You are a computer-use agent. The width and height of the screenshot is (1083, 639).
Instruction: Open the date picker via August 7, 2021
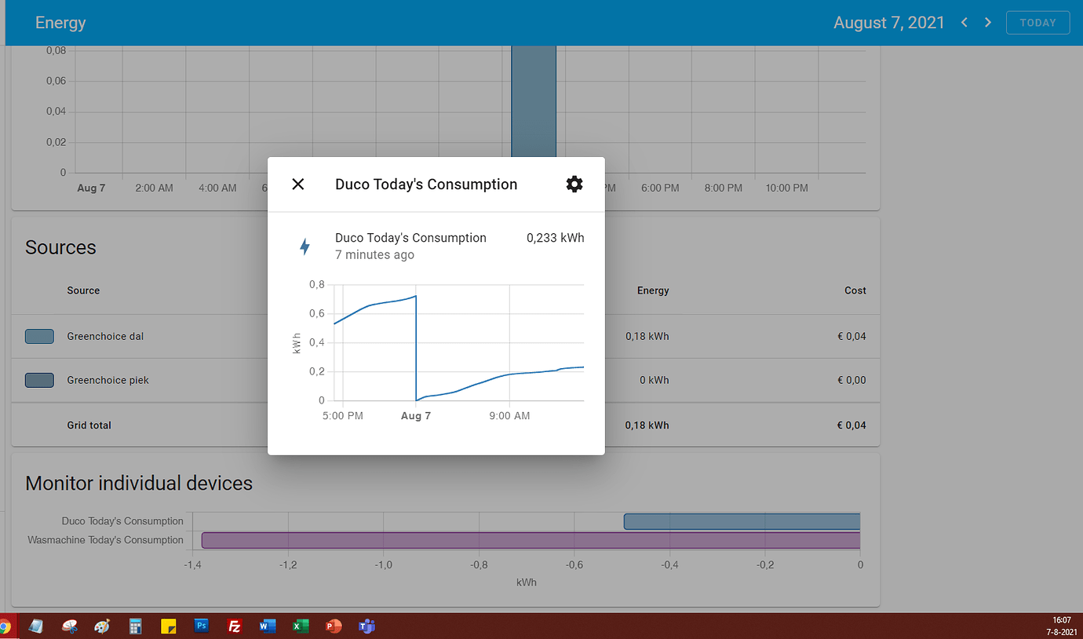click(x=889, y=22)
